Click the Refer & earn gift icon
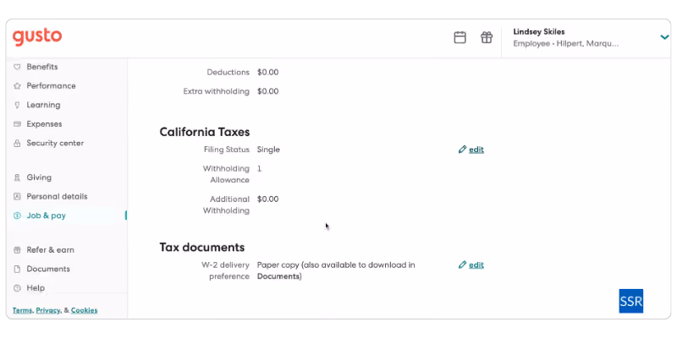 pyautogui.click(x=17, y=249)
